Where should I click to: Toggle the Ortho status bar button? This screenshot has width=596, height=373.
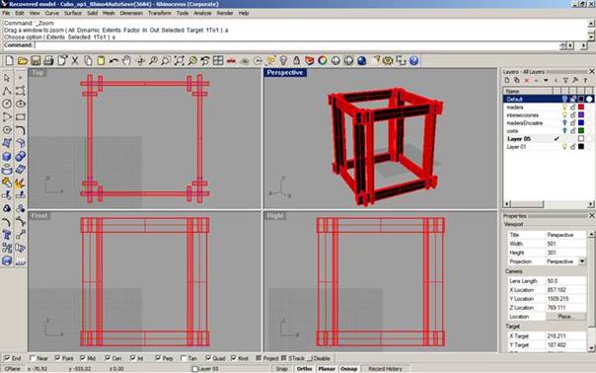tap(304, 369)
